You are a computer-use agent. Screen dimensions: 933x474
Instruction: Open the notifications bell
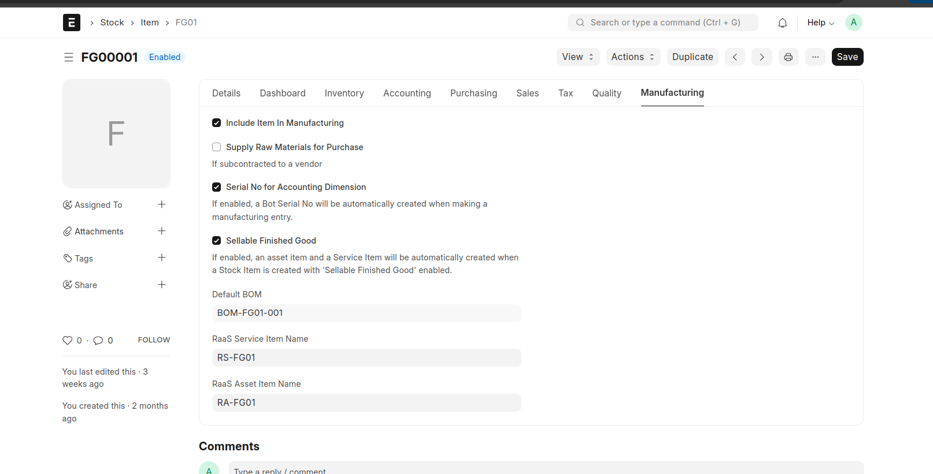click(782, 23)
